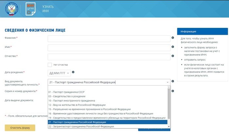Show info hint for Серия и номер документа
The width and height of the screenshot is (229, 134).
pos(173,91)
